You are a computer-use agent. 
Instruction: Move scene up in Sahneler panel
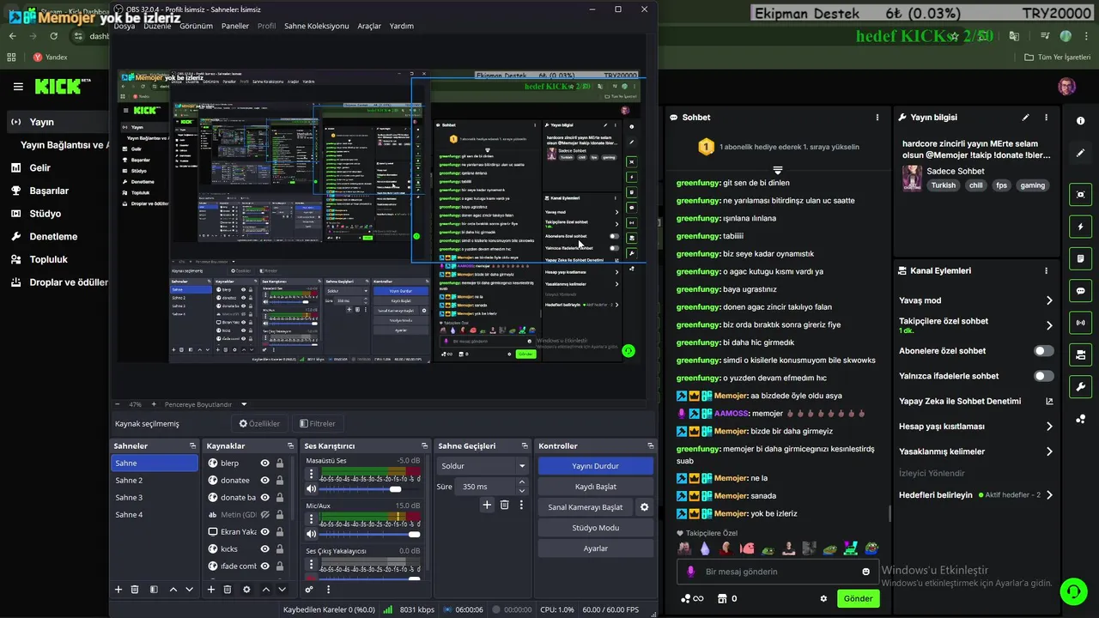click(173, 590)
